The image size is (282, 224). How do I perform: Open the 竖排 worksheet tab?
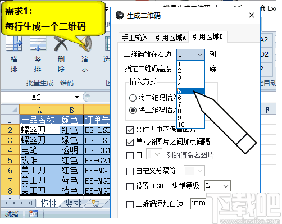[x=74, y=203]
